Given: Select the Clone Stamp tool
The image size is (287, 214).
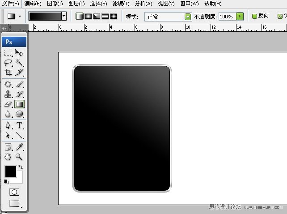Looking at the screenshot, I should pyautogui.click(x=8, y=94).
